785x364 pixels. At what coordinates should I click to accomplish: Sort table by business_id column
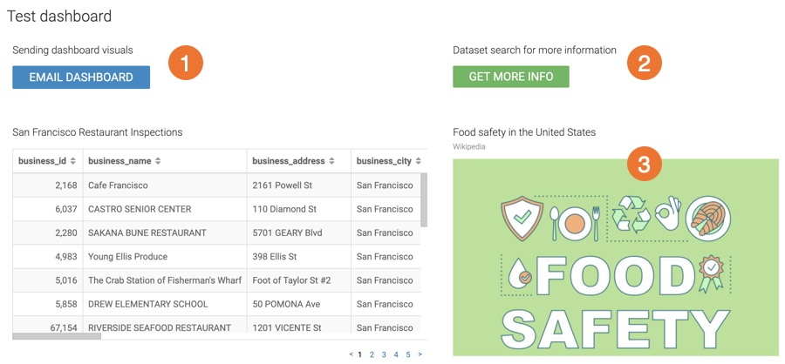click(73, 161)
